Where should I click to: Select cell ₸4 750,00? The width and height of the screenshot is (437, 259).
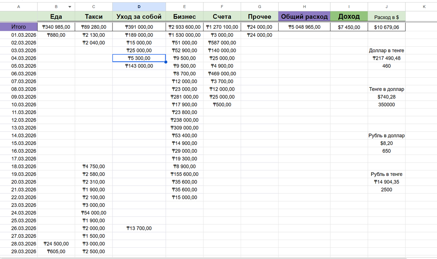(x=94, y=166)
